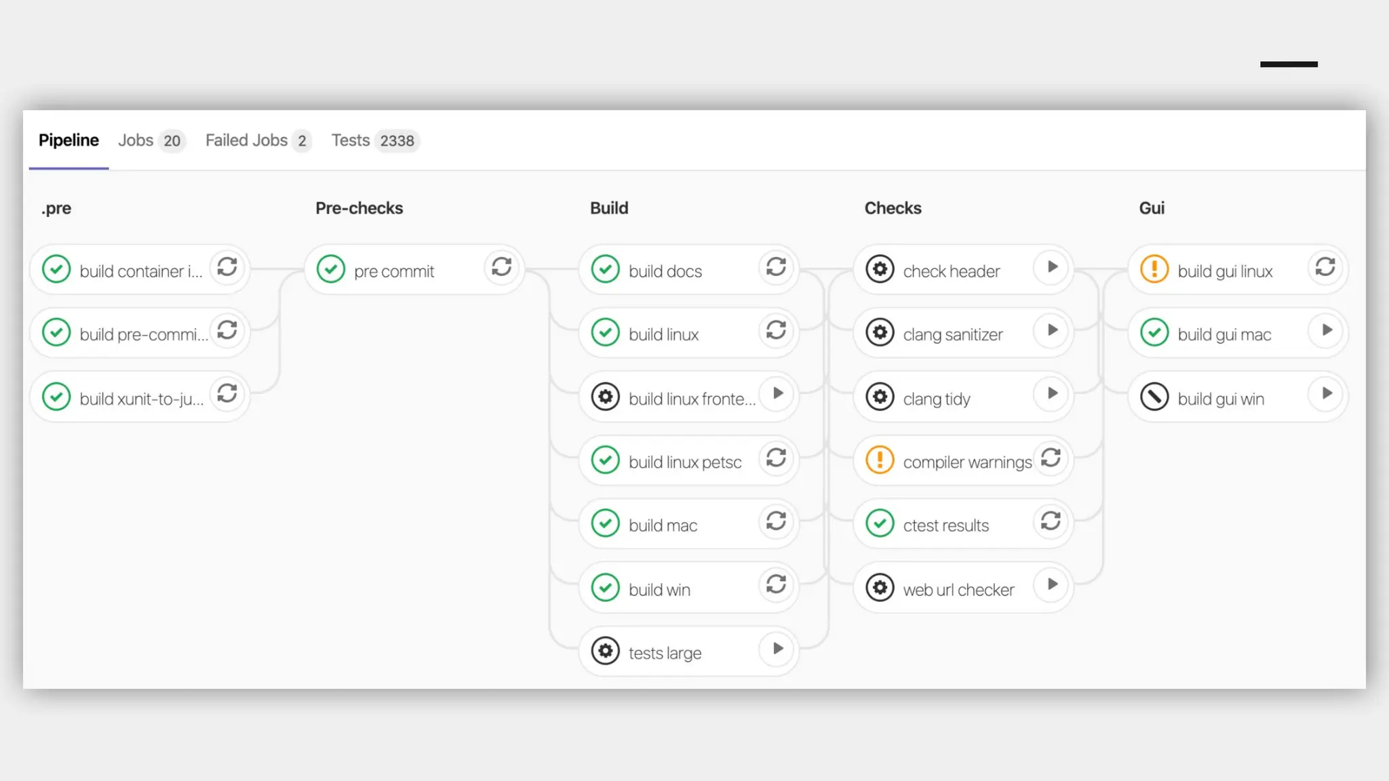Open the build linux petsc job

(x=684, y=462)
